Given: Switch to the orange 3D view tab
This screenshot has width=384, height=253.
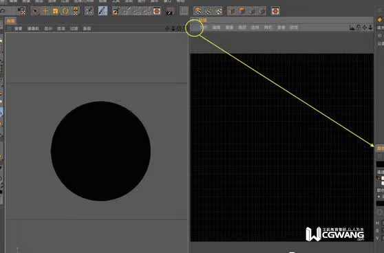Looking at the screenshot, I should (x=10, y=21).
